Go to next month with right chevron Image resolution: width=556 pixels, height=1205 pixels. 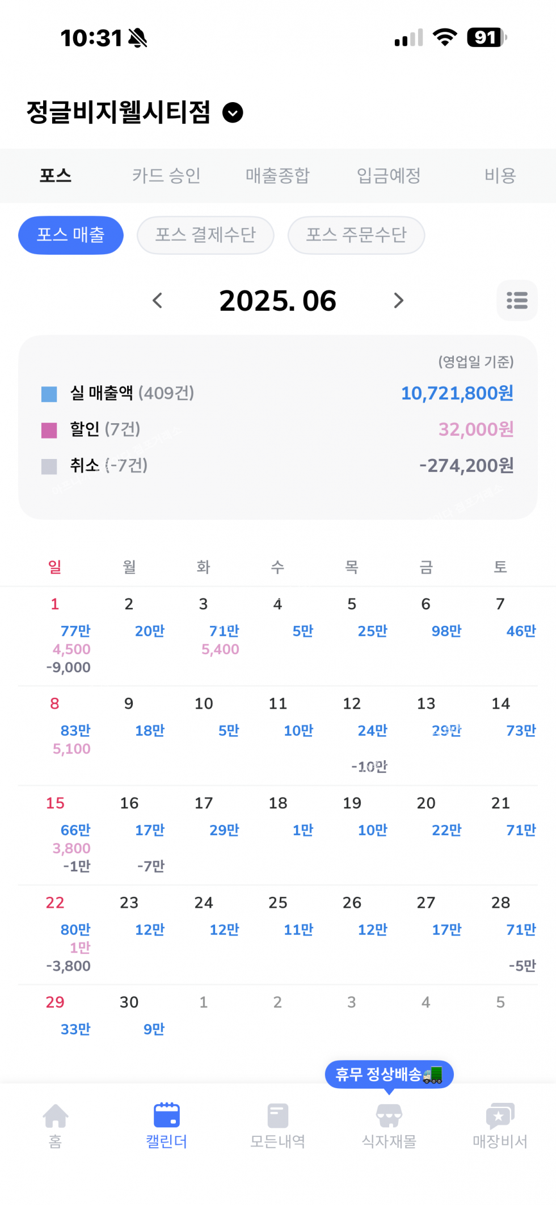tap(398, 300)
